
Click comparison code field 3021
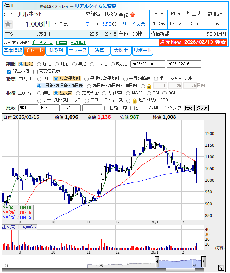(71, 108)
